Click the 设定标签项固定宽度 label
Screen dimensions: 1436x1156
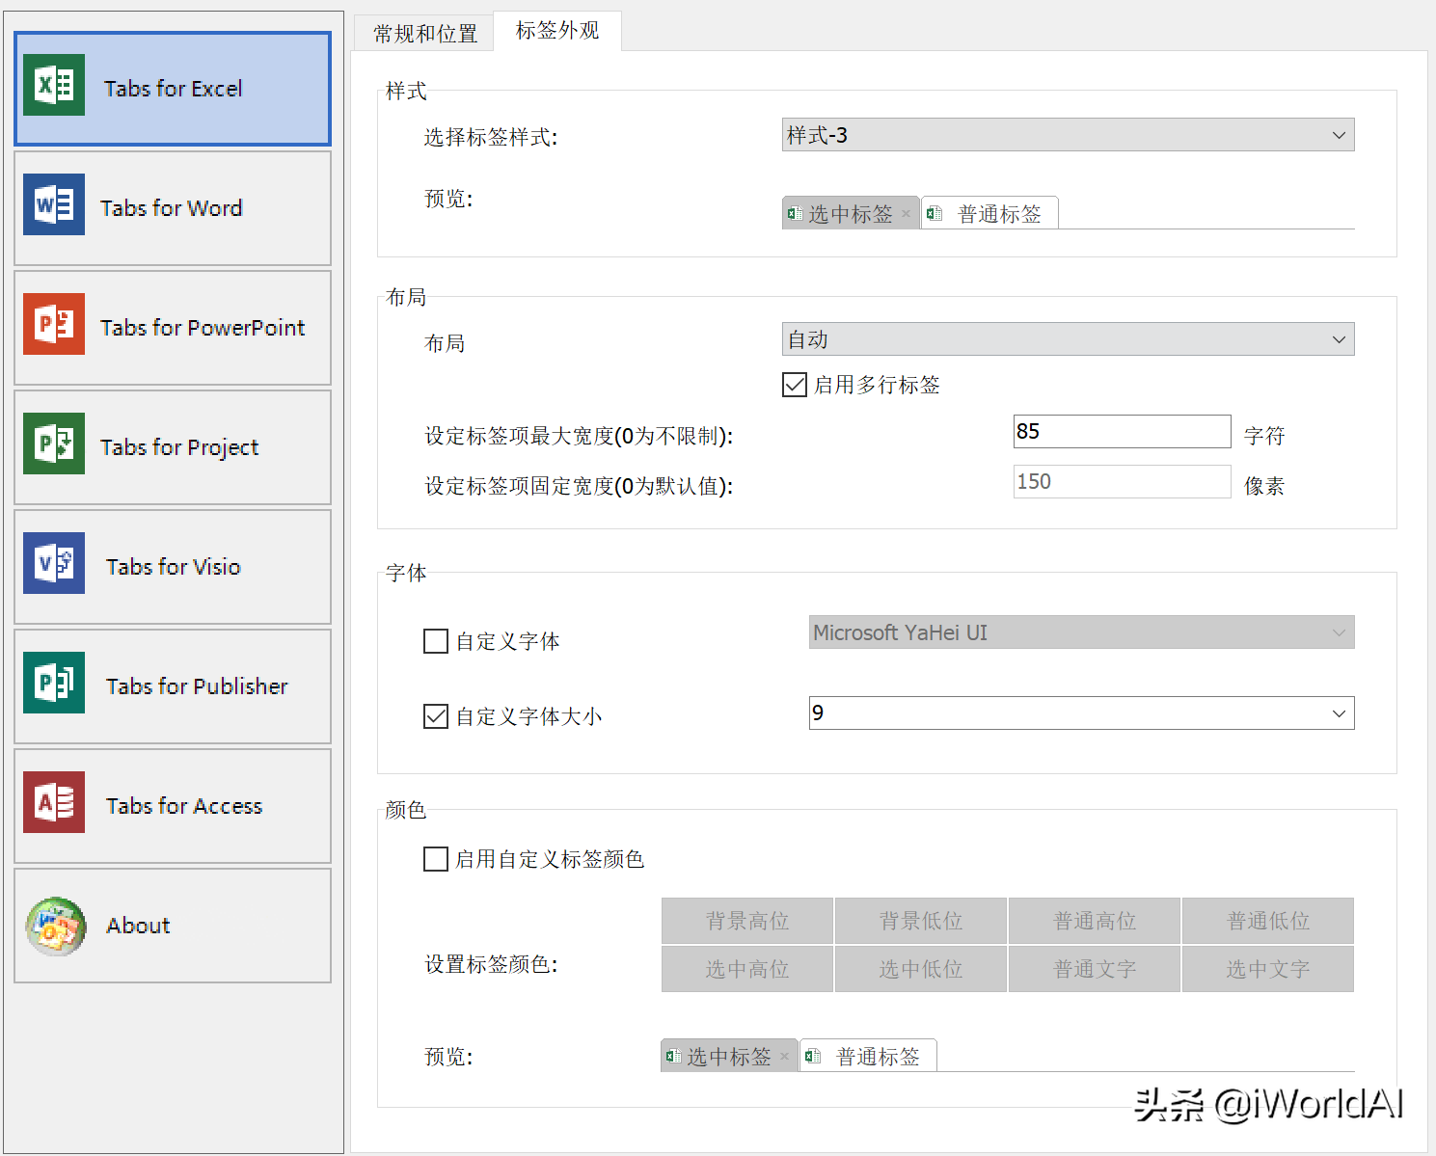579,486
